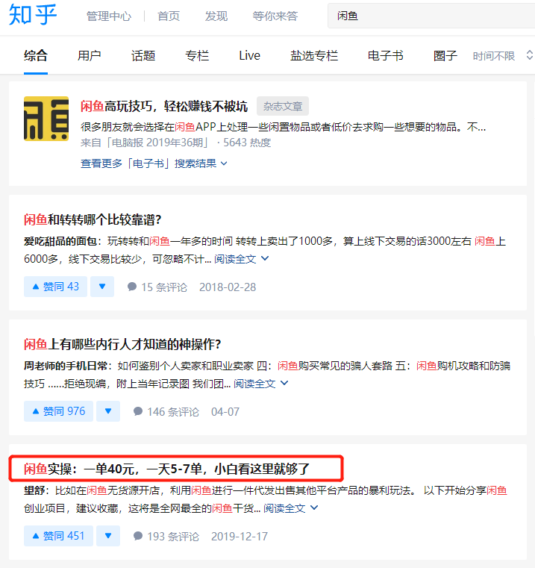Click comment bubble icon beside 146 条评论

pyautogui.click(x=138, y=411)
